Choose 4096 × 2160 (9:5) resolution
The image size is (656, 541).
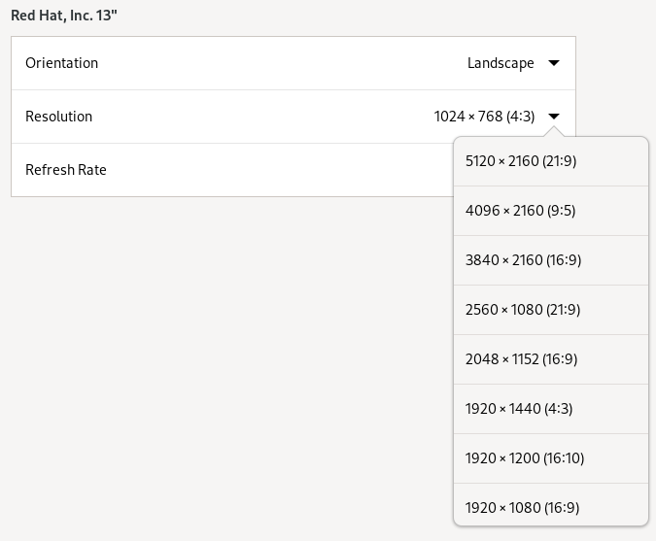tap(551, 211)
